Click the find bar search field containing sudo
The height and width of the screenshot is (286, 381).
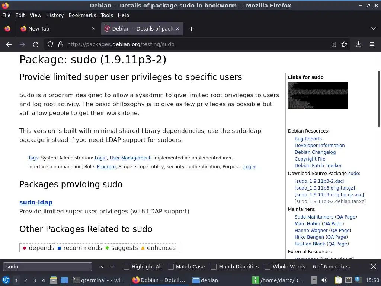coord(48,267)
